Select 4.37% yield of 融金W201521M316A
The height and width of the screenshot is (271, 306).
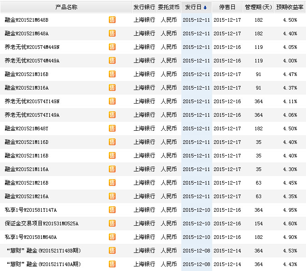(290, 88)
